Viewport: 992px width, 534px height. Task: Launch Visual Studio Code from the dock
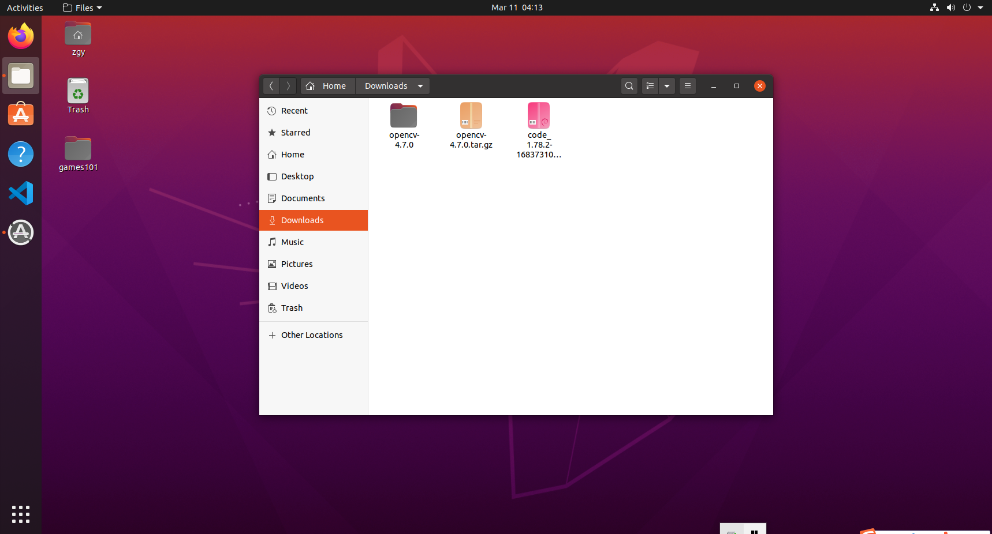coord(21,193)
